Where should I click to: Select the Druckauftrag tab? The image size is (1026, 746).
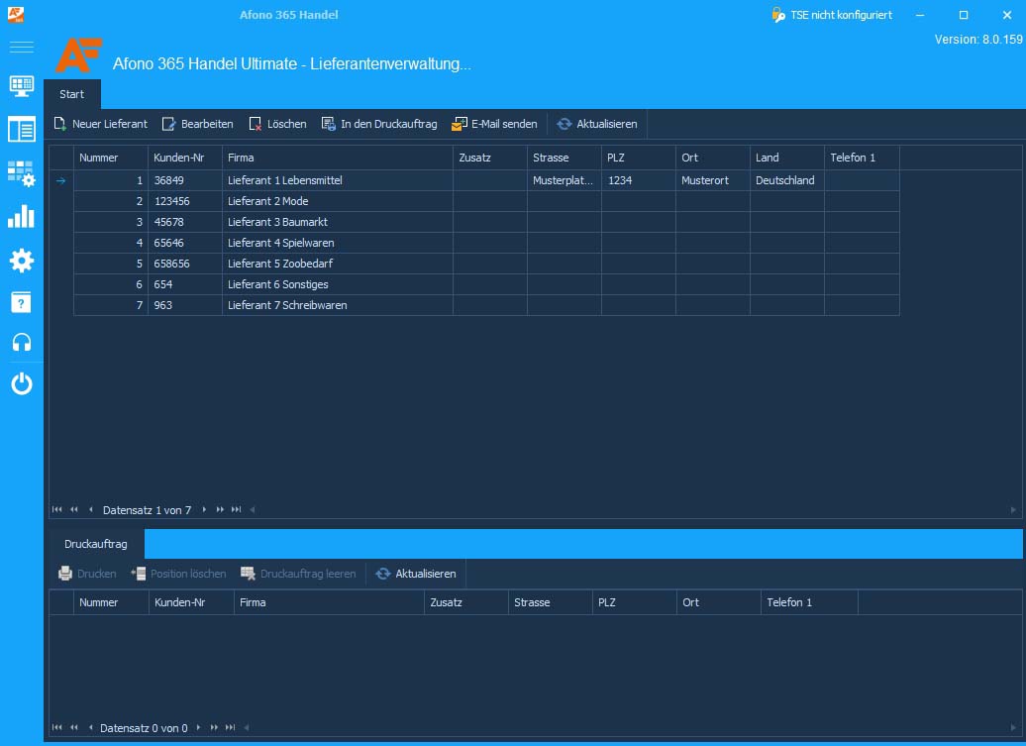(95, 544)
